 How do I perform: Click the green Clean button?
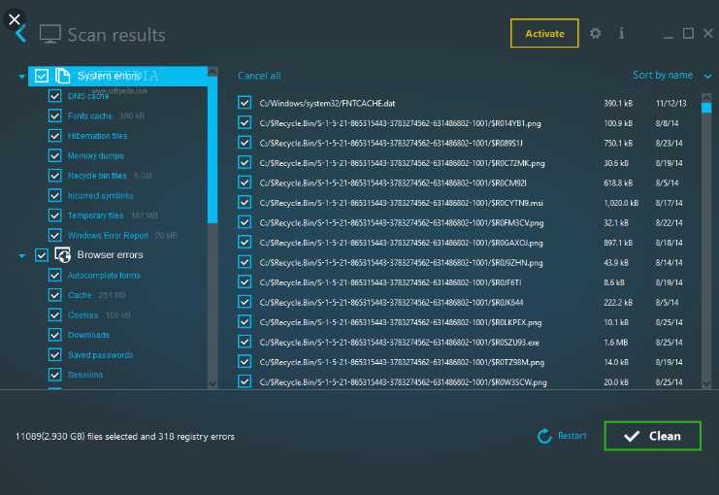coord(652,436)
